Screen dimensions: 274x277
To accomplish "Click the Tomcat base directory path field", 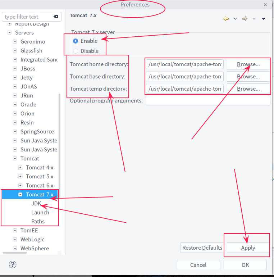I will click(x=185, y=77).
